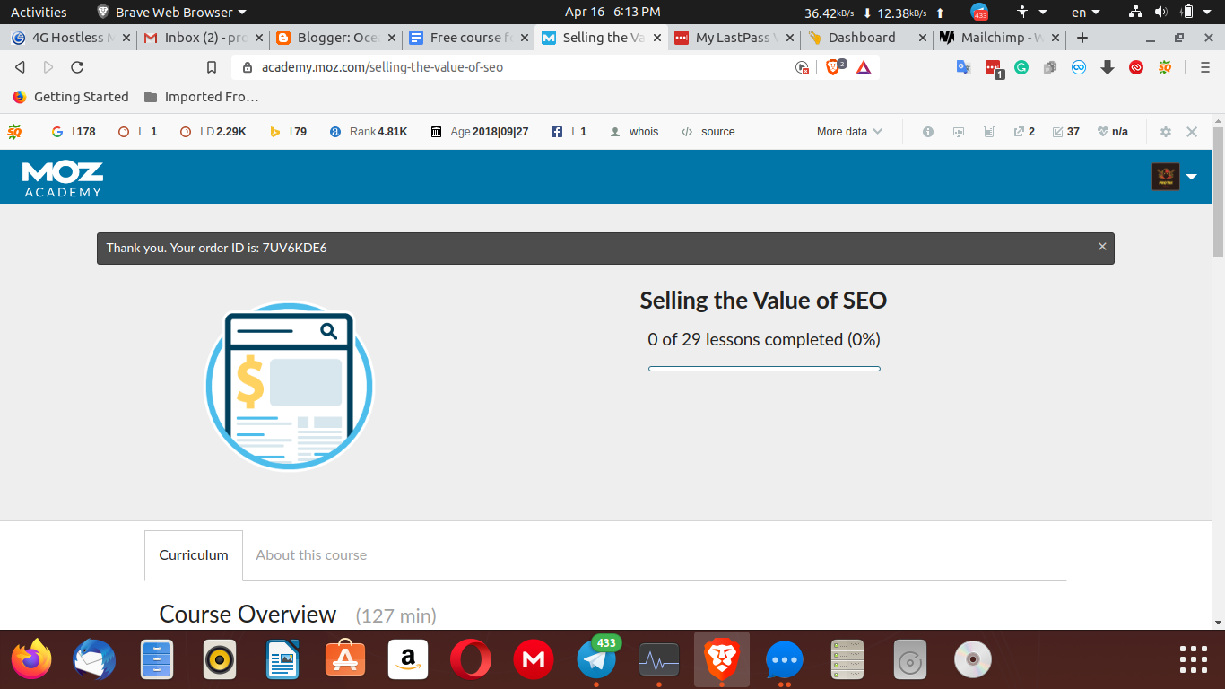1225x689 pixels.
Task: Open Getting Started bookmark
Action: (71, 97)
